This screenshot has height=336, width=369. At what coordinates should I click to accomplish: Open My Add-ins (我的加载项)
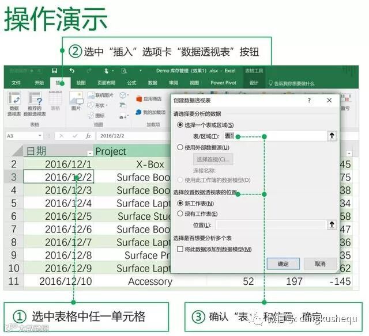150,112
